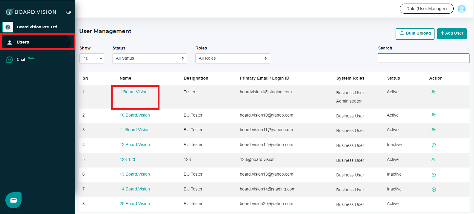
Task: Click reactivate icon for 12 Board.Vision row
Action: 434,145
